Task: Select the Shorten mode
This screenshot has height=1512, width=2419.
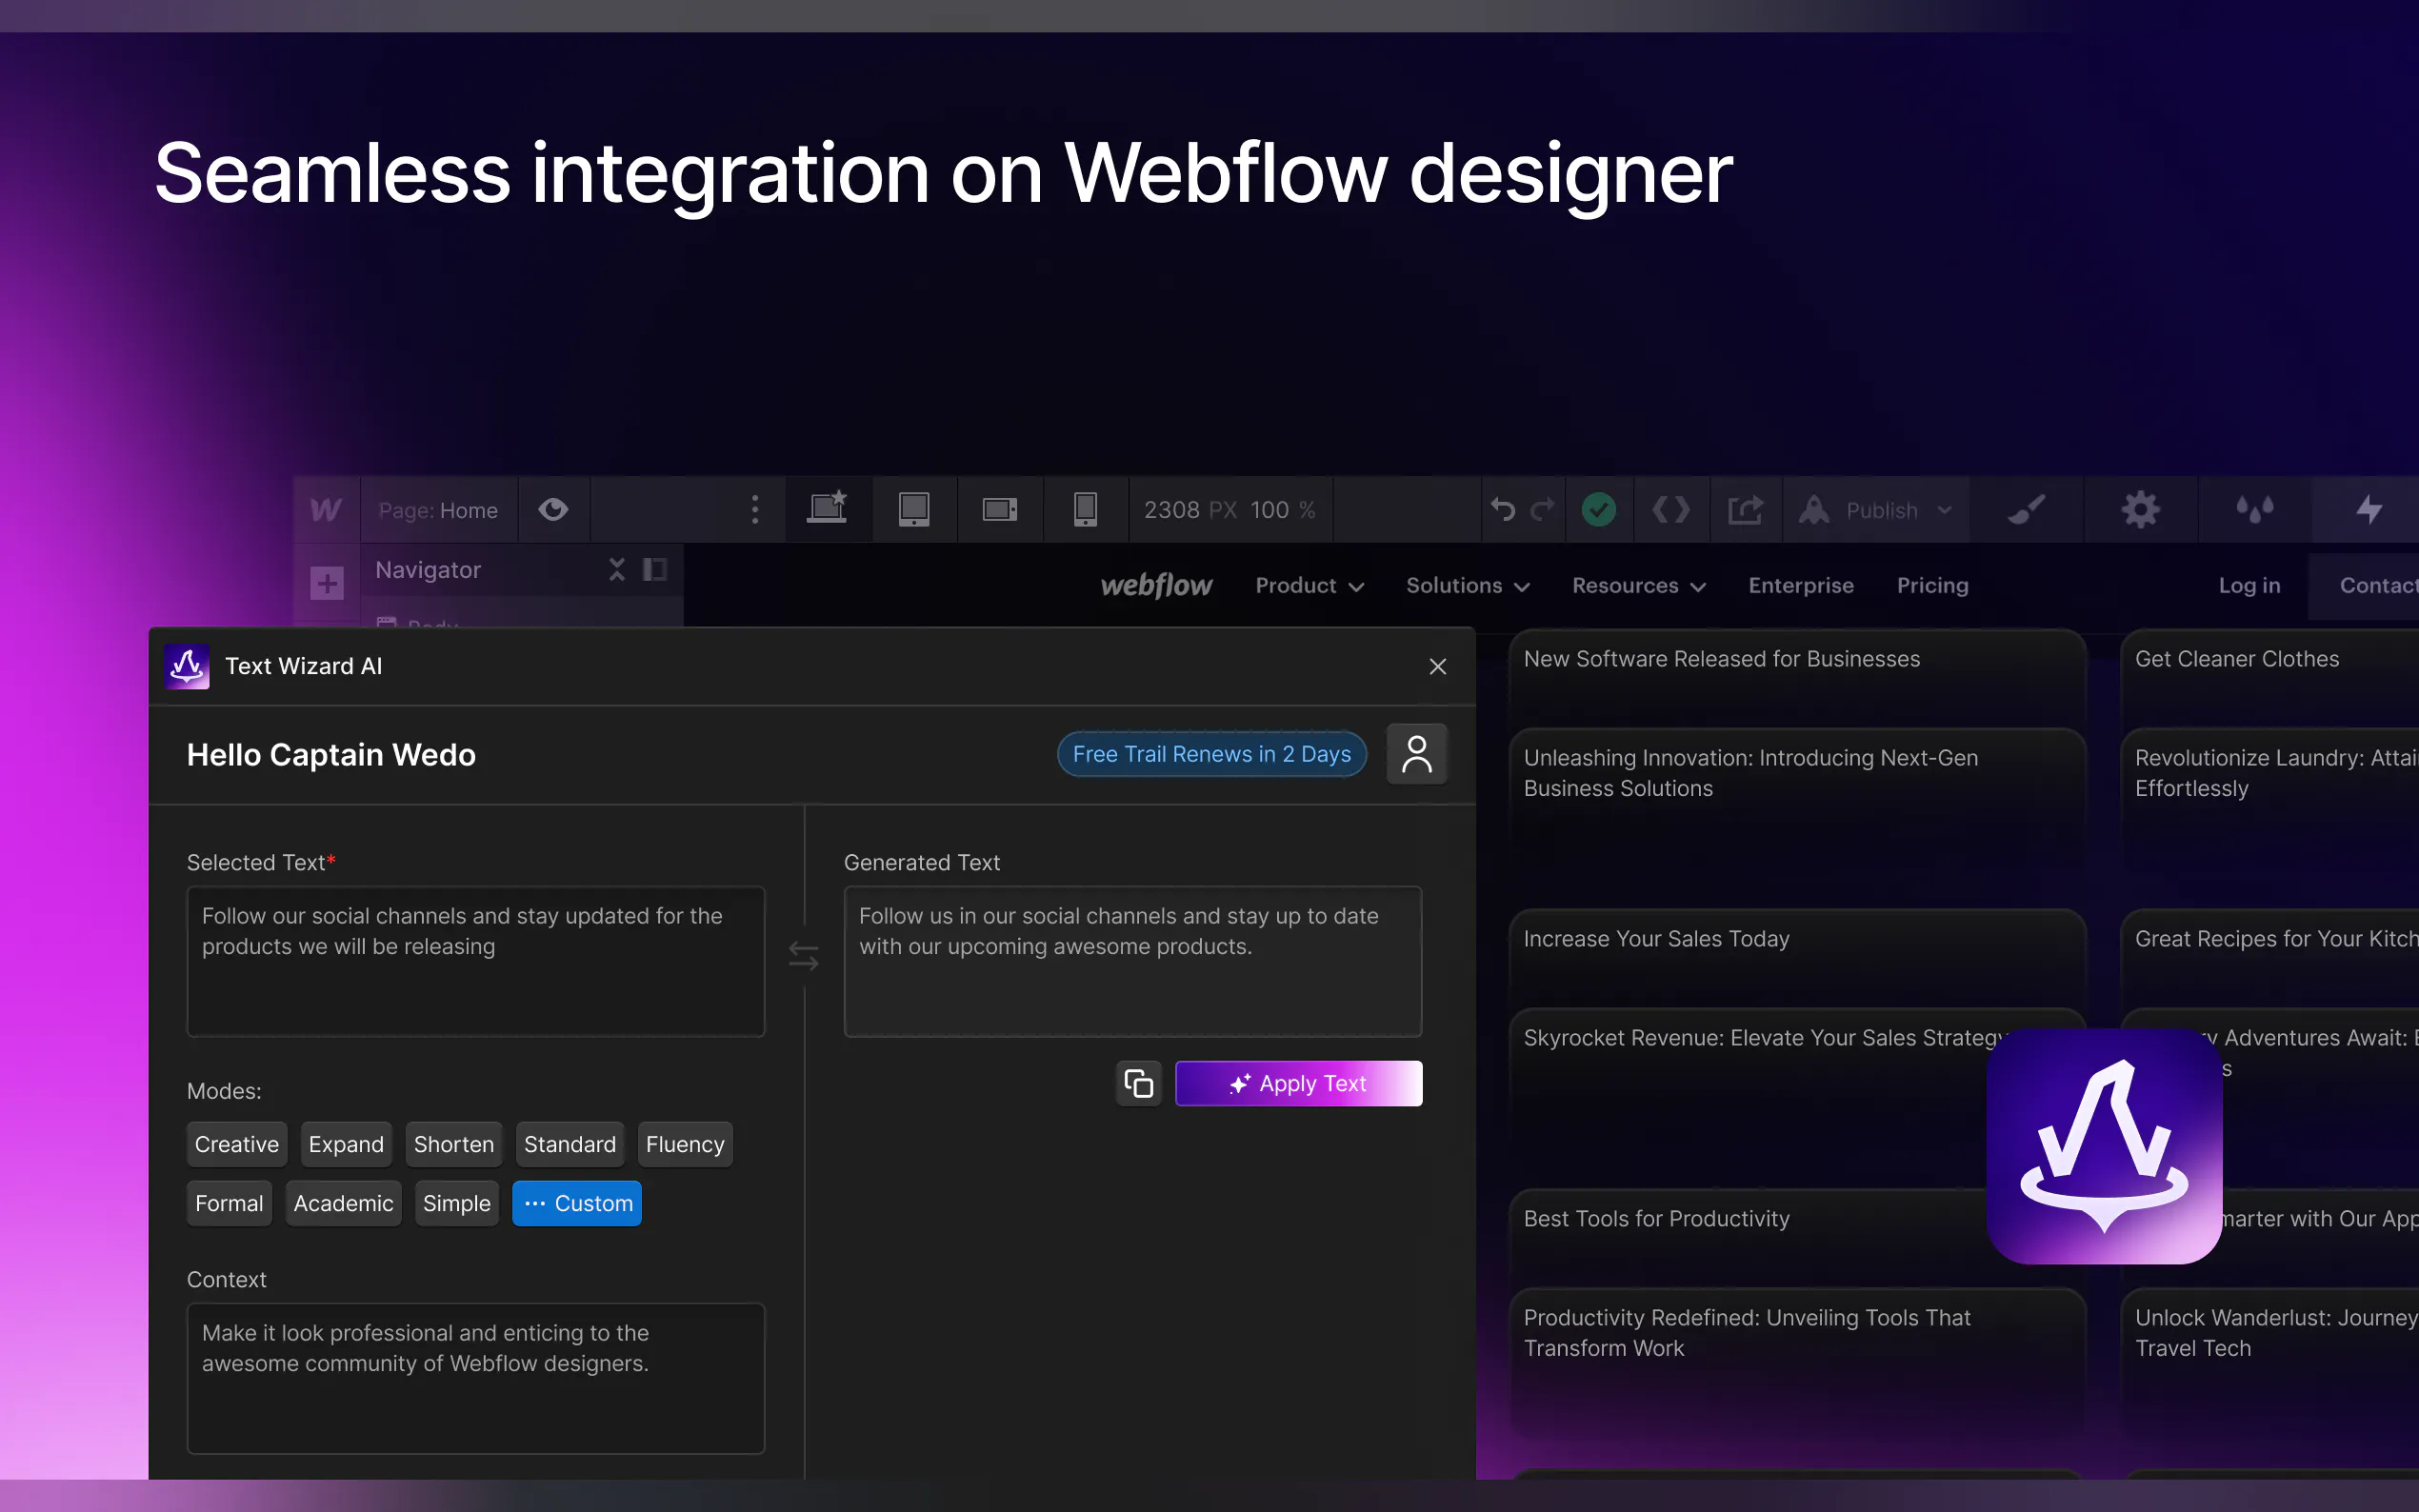Action: [454, 1144]
